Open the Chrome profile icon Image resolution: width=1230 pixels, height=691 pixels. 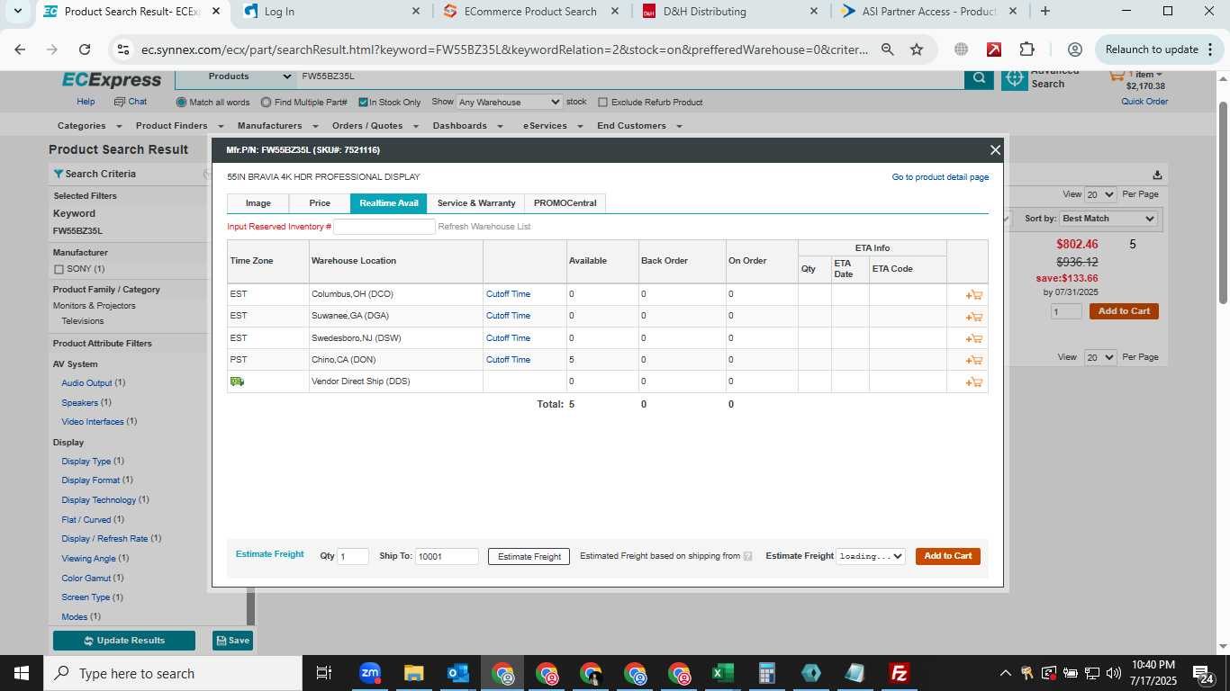click(1074, 49)
